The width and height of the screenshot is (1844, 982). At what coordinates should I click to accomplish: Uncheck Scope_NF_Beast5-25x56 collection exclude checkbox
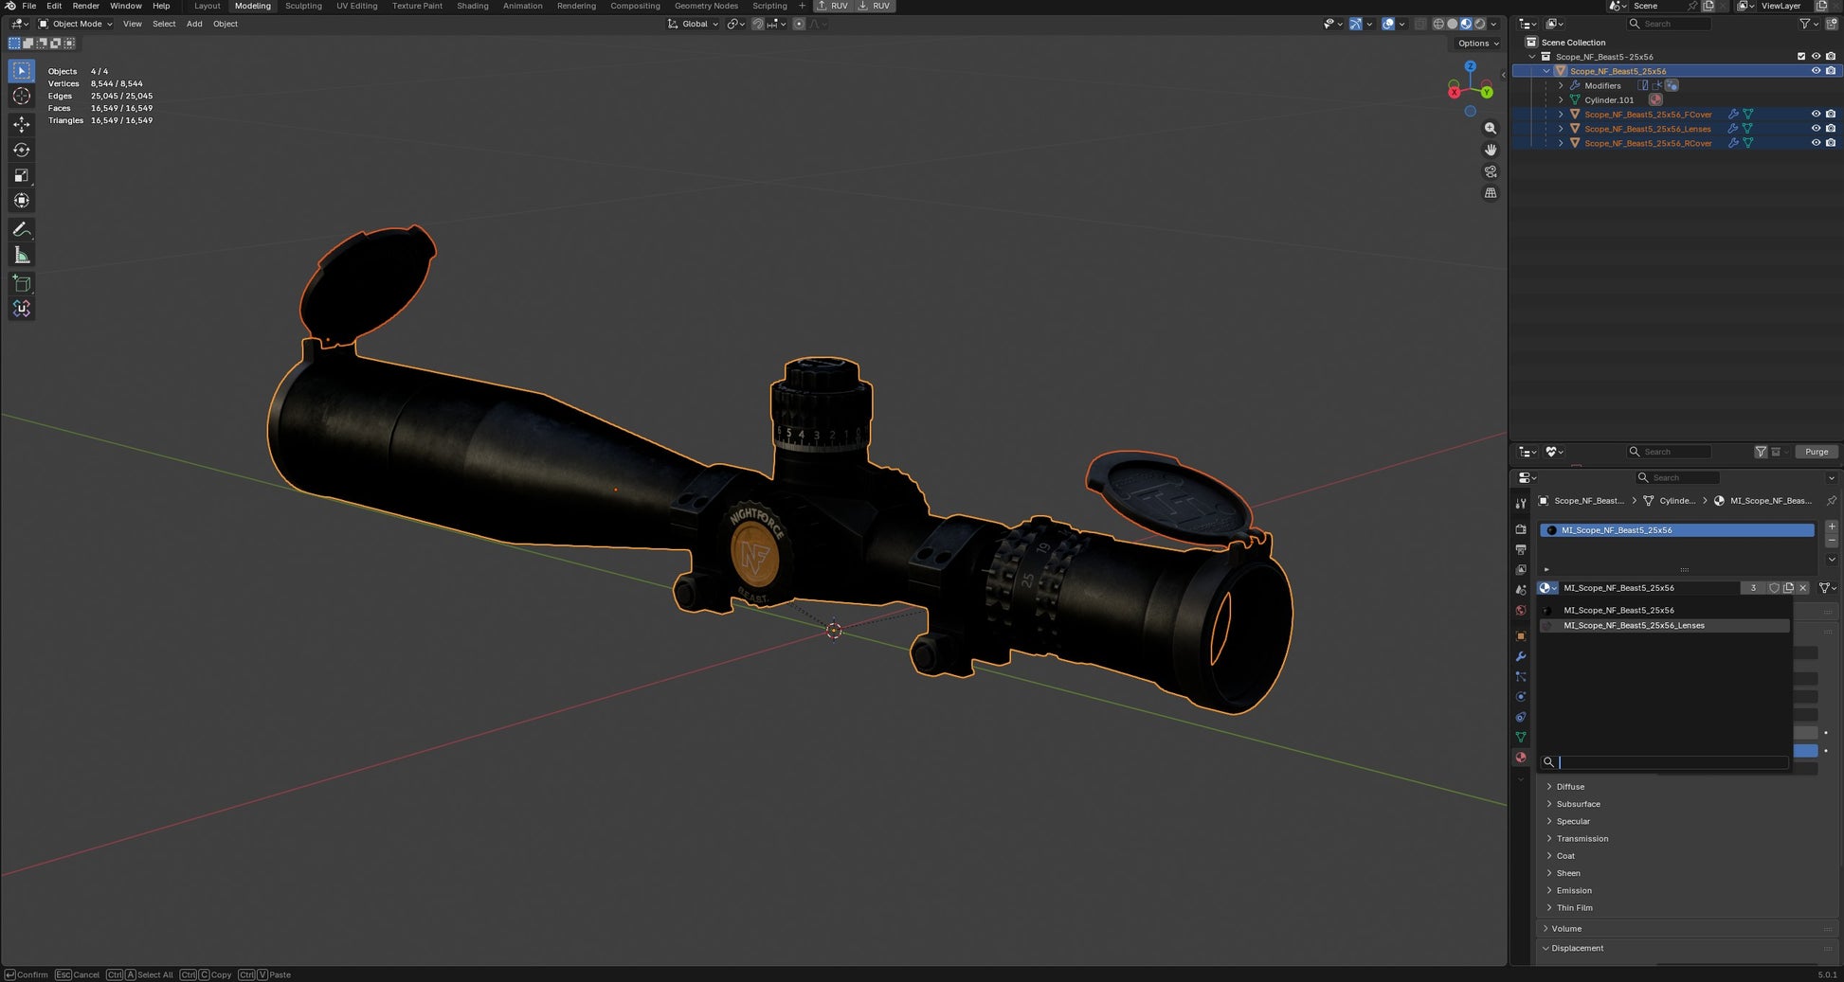point(1801,57)
